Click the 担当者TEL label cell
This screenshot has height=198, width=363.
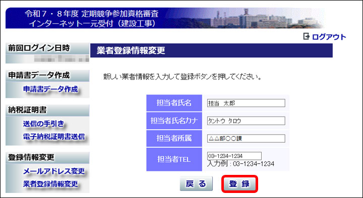coord(174,159)
